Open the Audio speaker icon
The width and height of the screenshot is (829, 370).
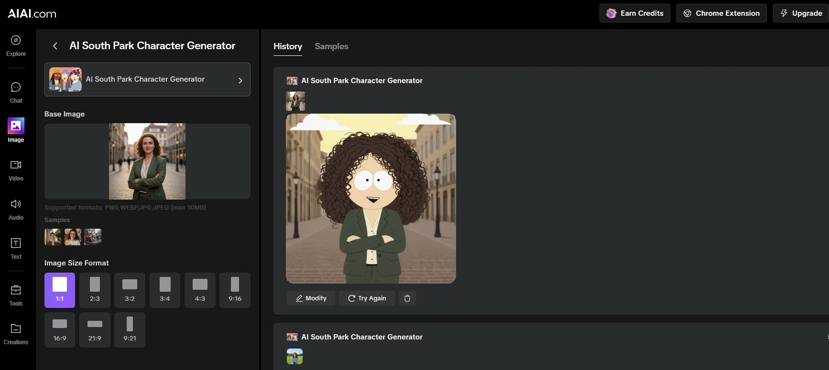click(x=16, y=204)
